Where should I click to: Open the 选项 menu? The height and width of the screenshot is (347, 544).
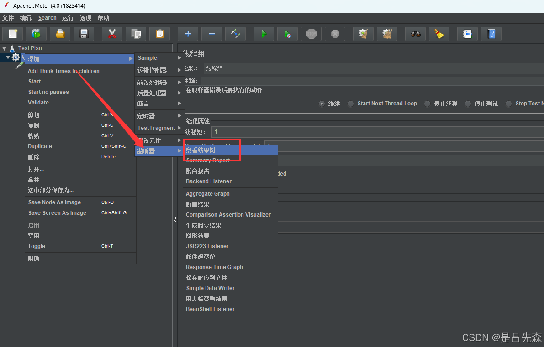click(x=86, y=18)
